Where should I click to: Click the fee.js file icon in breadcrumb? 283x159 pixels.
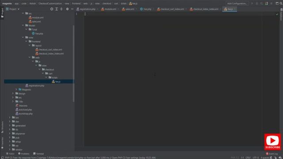[x=130, y=4]
